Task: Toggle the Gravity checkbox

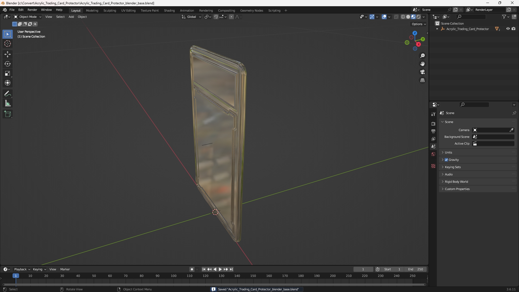Action: click(446, 160)
